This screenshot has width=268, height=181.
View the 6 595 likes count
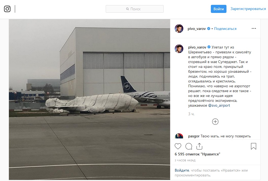click(197, 154)
